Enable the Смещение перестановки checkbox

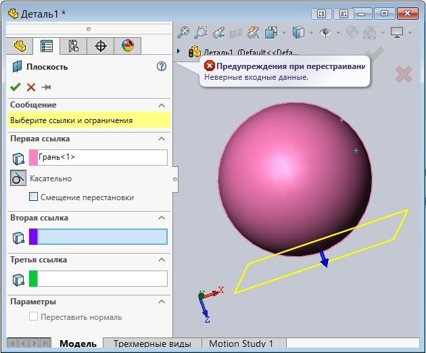pos(33,197)
